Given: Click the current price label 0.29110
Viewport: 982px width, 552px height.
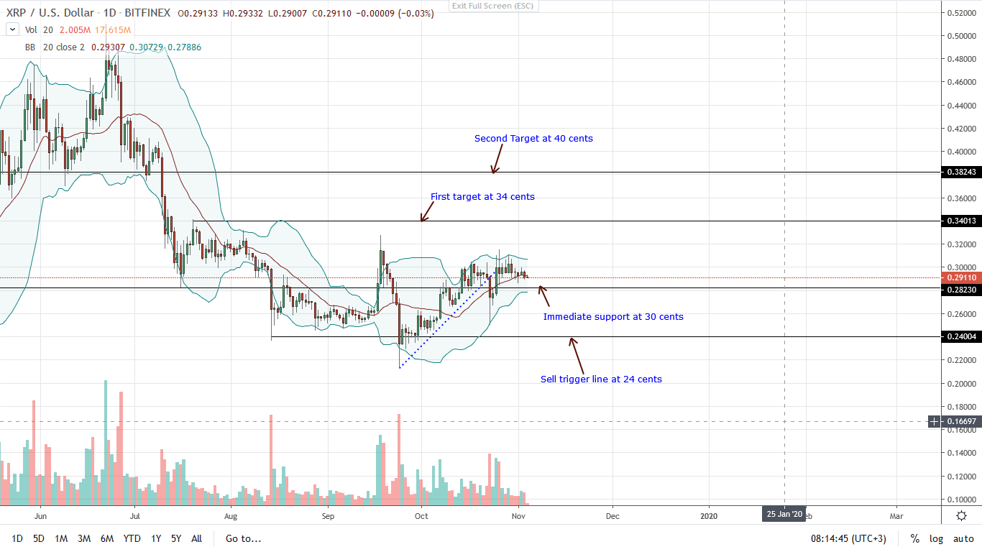Looking at the screenshot, I should 960,277.
